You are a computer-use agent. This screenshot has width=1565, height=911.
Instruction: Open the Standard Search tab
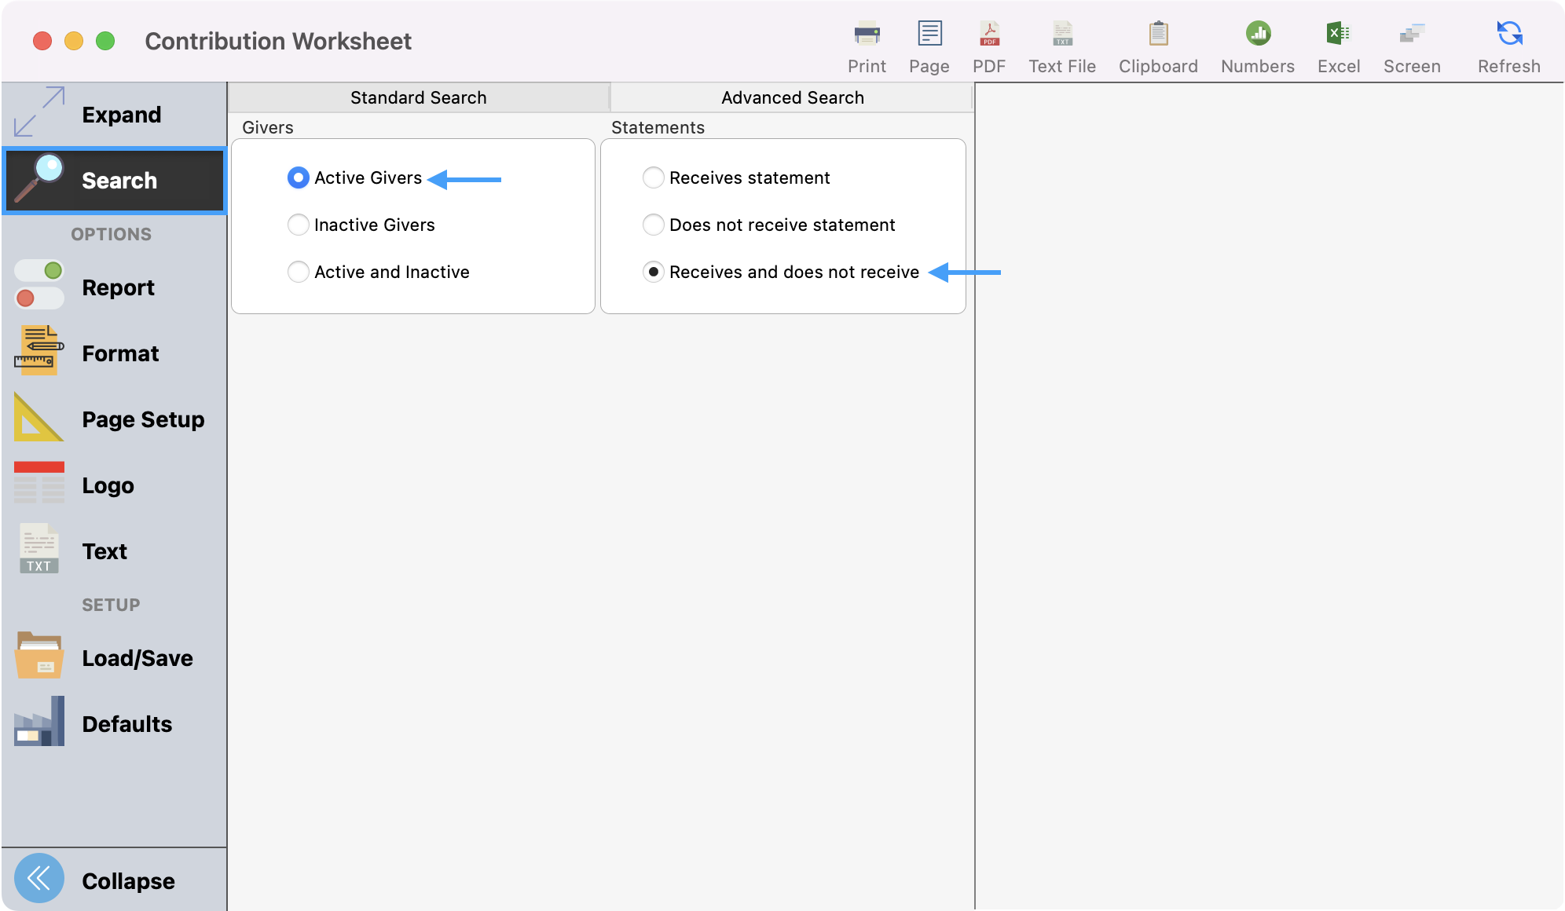pos(417,97)
